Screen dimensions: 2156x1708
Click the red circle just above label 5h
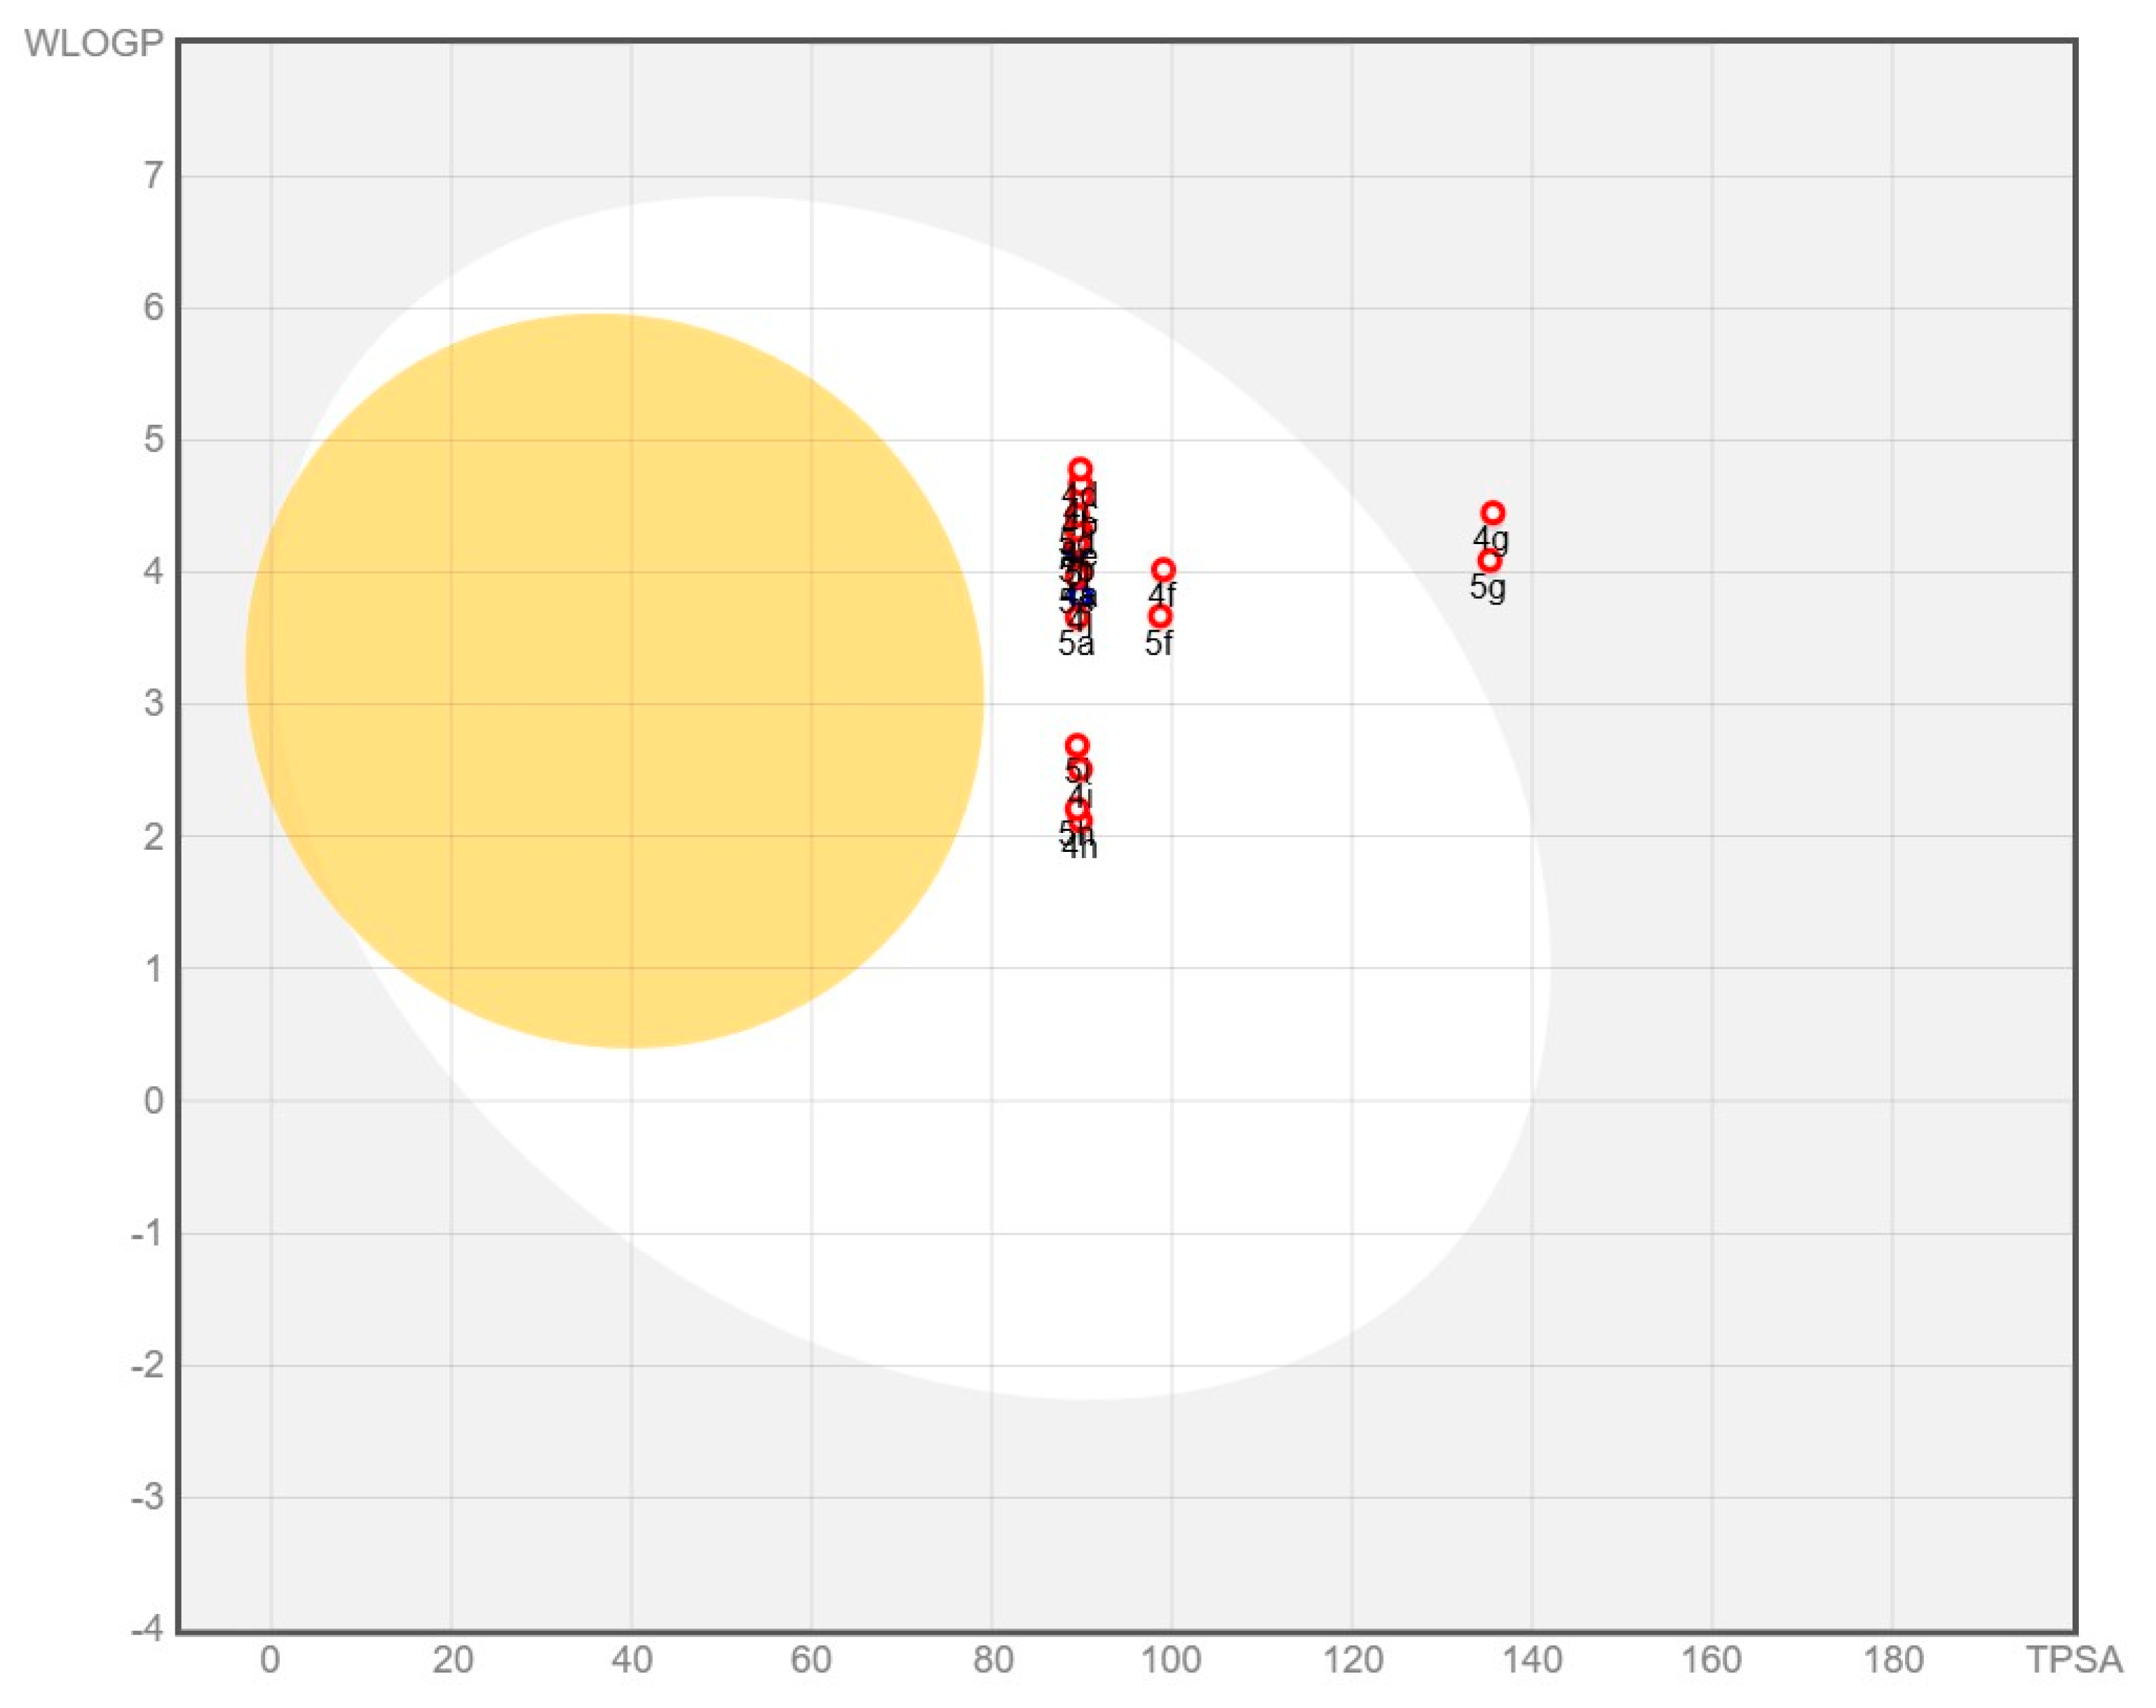click(1076, 808)
